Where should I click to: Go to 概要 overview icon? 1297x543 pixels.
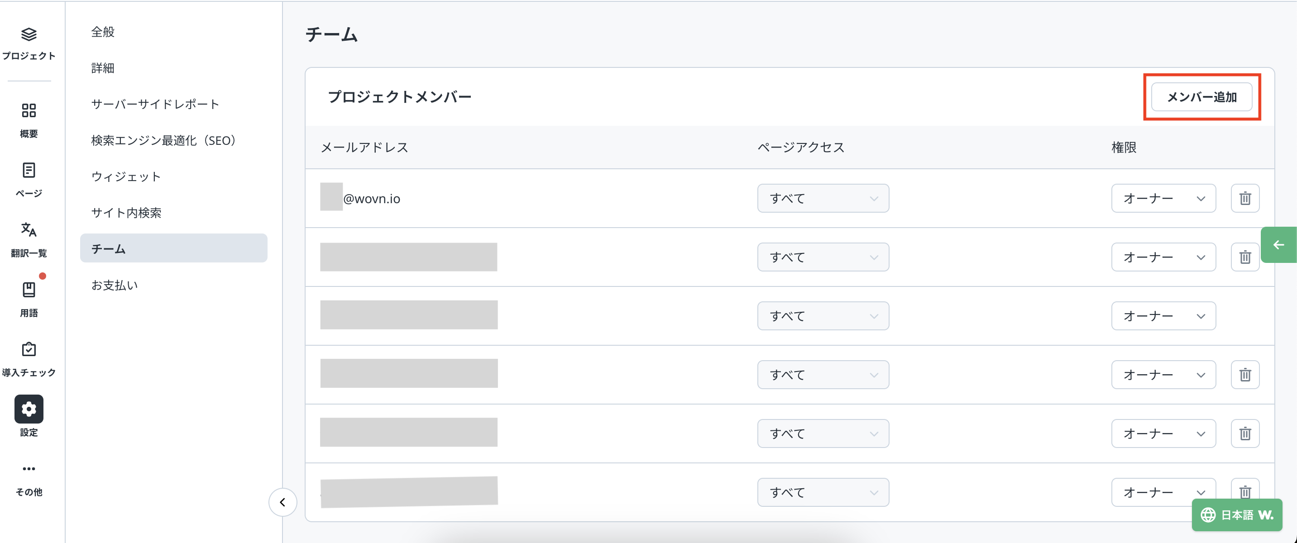(29, 110)
